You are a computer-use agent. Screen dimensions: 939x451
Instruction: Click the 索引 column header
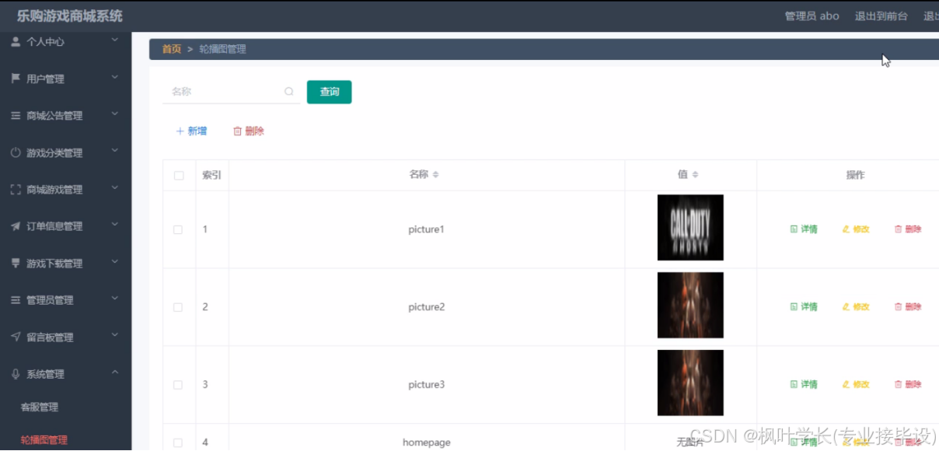211,175
